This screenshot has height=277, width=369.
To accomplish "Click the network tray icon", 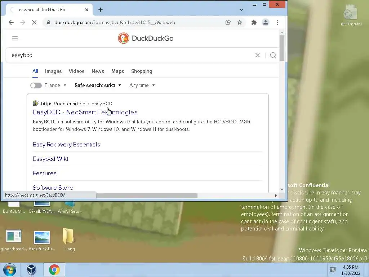I will click(x=333, y=270).
